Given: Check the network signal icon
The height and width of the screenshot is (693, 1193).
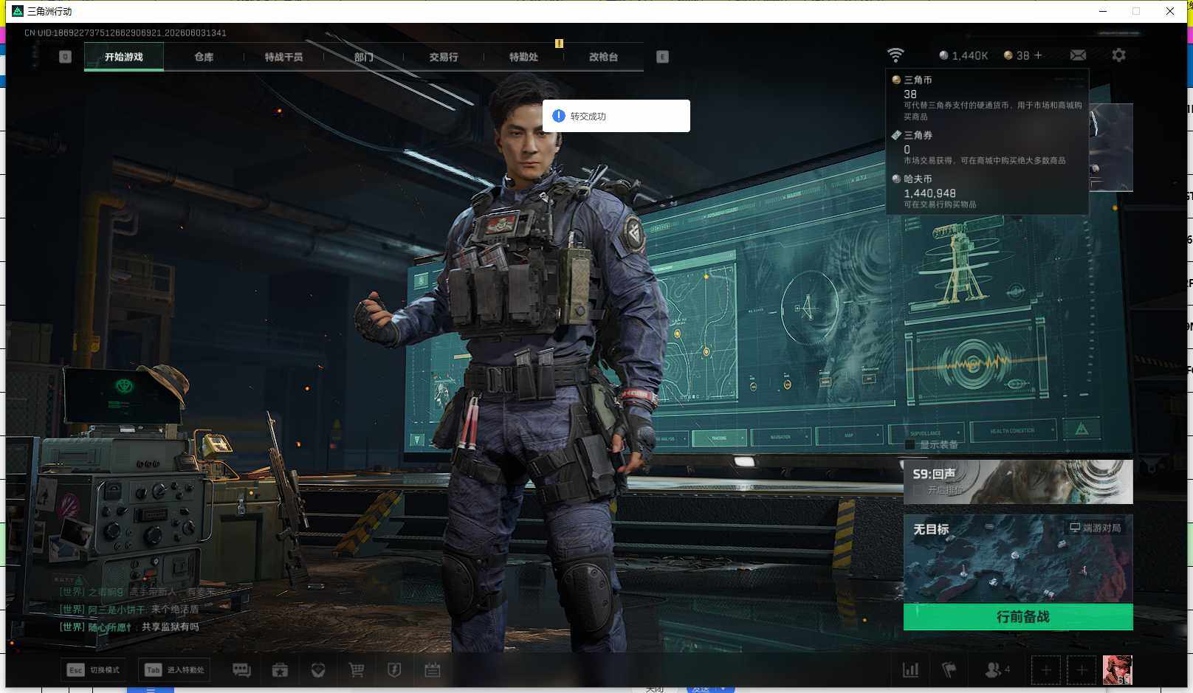Looking at the screenshot, I should [895, 55].
